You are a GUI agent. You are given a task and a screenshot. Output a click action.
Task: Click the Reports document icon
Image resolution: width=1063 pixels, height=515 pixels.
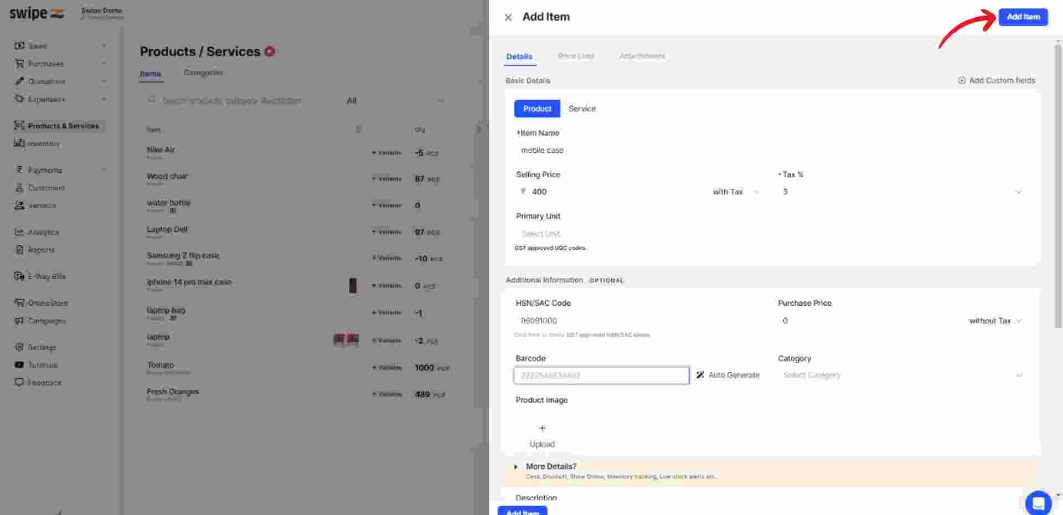click(x=19, y=250)
